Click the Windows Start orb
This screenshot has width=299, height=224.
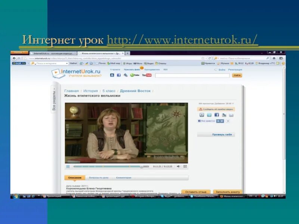[16, 196]
